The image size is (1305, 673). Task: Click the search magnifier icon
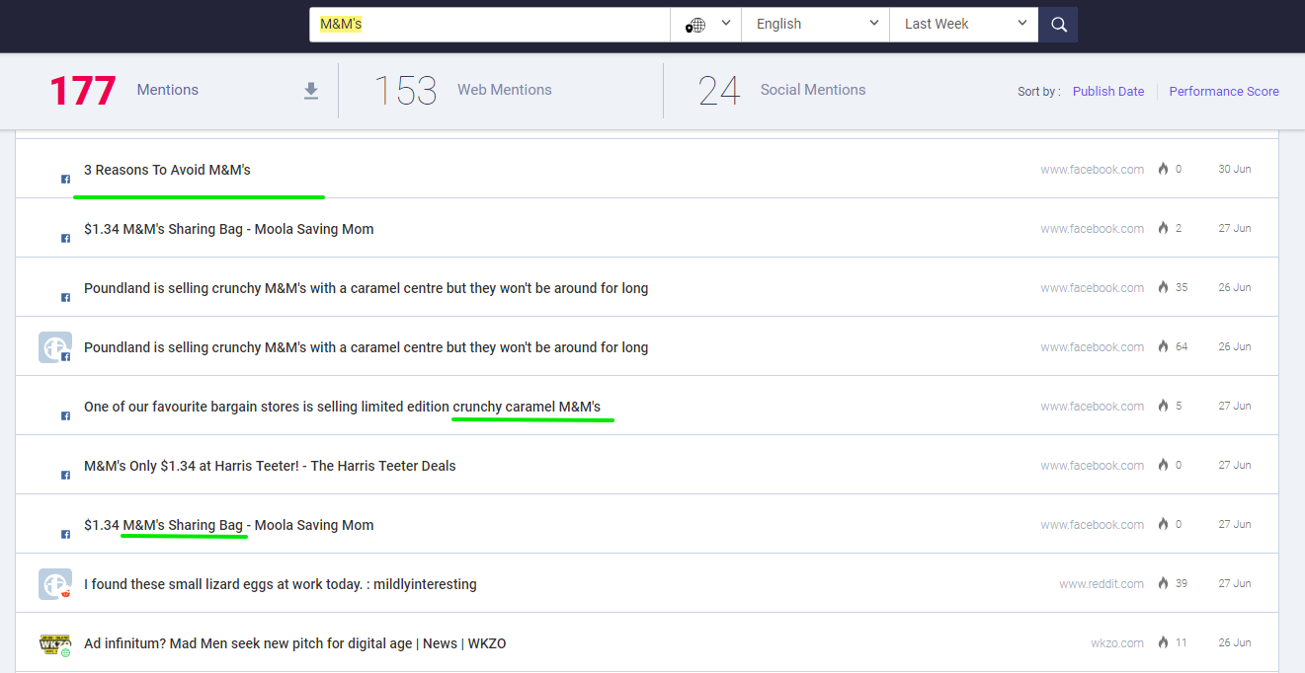click(x=1058, y=24)
